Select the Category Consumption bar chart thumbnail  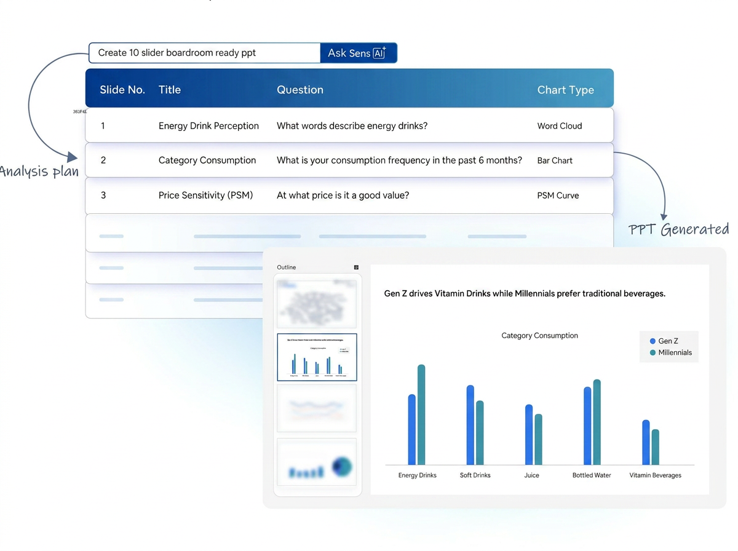(317, 357)
